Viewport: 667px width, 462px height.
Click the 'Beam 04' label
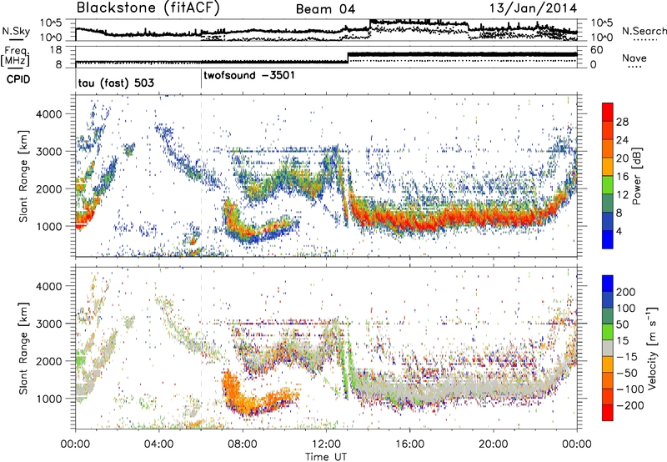pyautogui.click(x=325, y=9)
